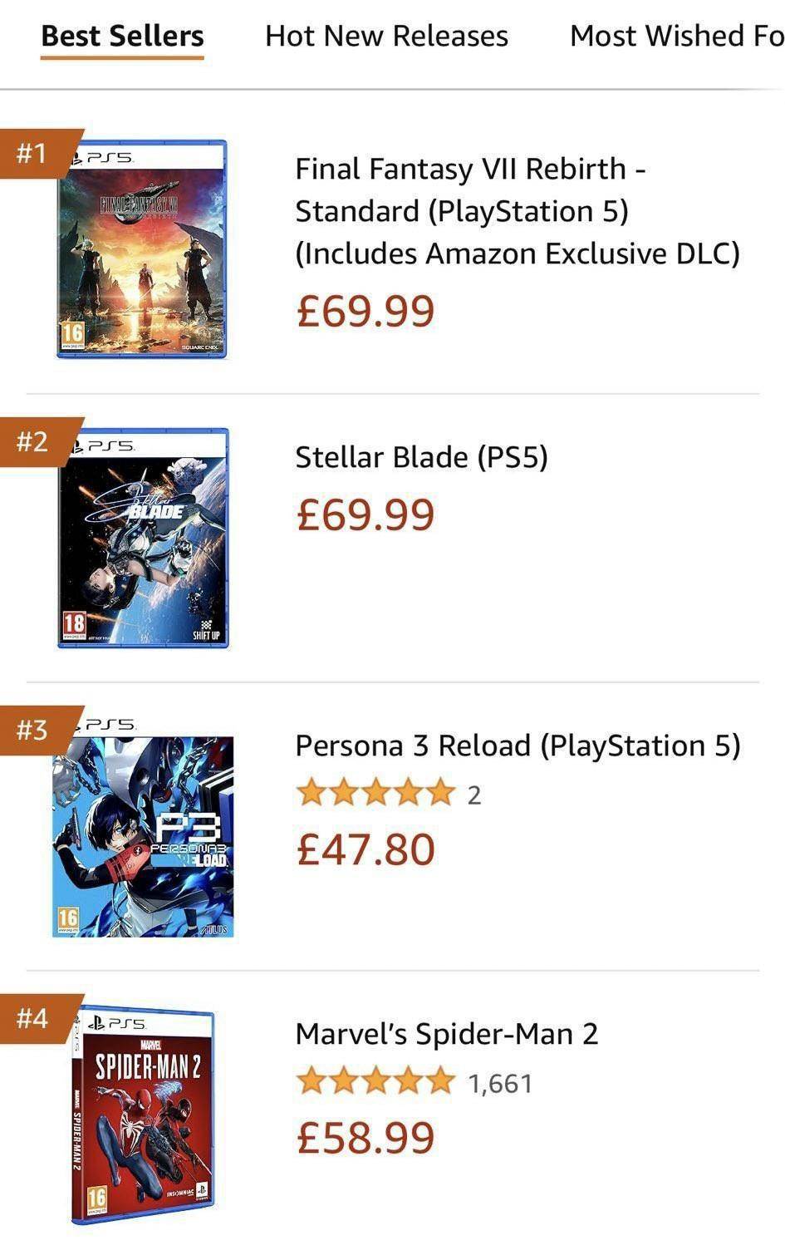785x1250 pixels.
Task: Click the Stellar Blade (PS5) title
Action: 421,457
